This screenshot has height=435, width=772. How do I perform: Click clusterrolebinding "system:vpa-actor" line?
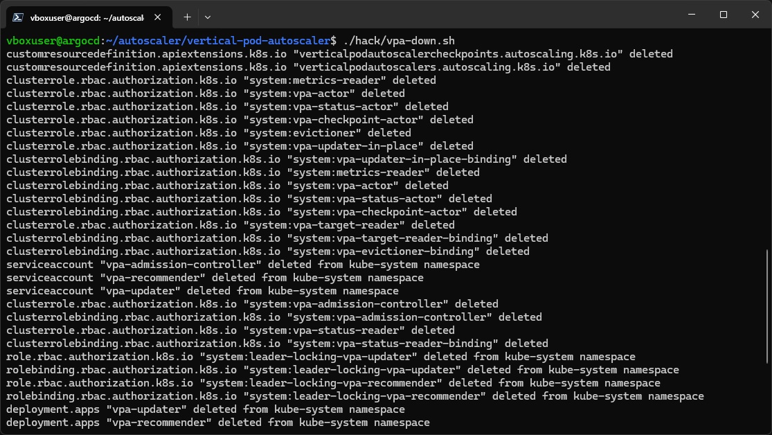228,186
